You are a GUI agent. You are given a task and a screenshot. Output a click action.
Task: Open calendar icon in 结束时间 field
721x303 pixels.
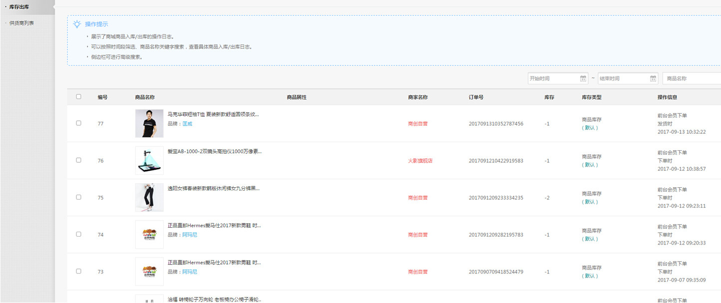[x=653, y=78]
